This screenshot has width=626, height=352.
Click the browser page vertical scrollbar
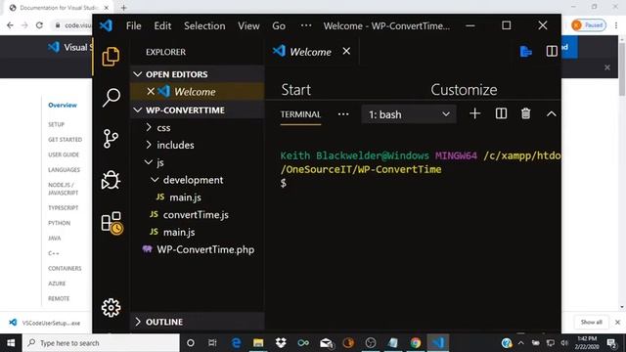pos(622,67)
